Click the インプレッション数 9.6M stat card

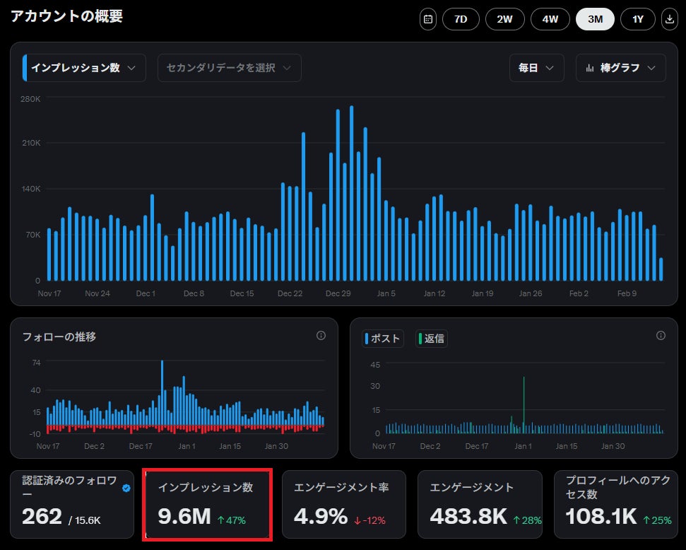pos(208,504)
